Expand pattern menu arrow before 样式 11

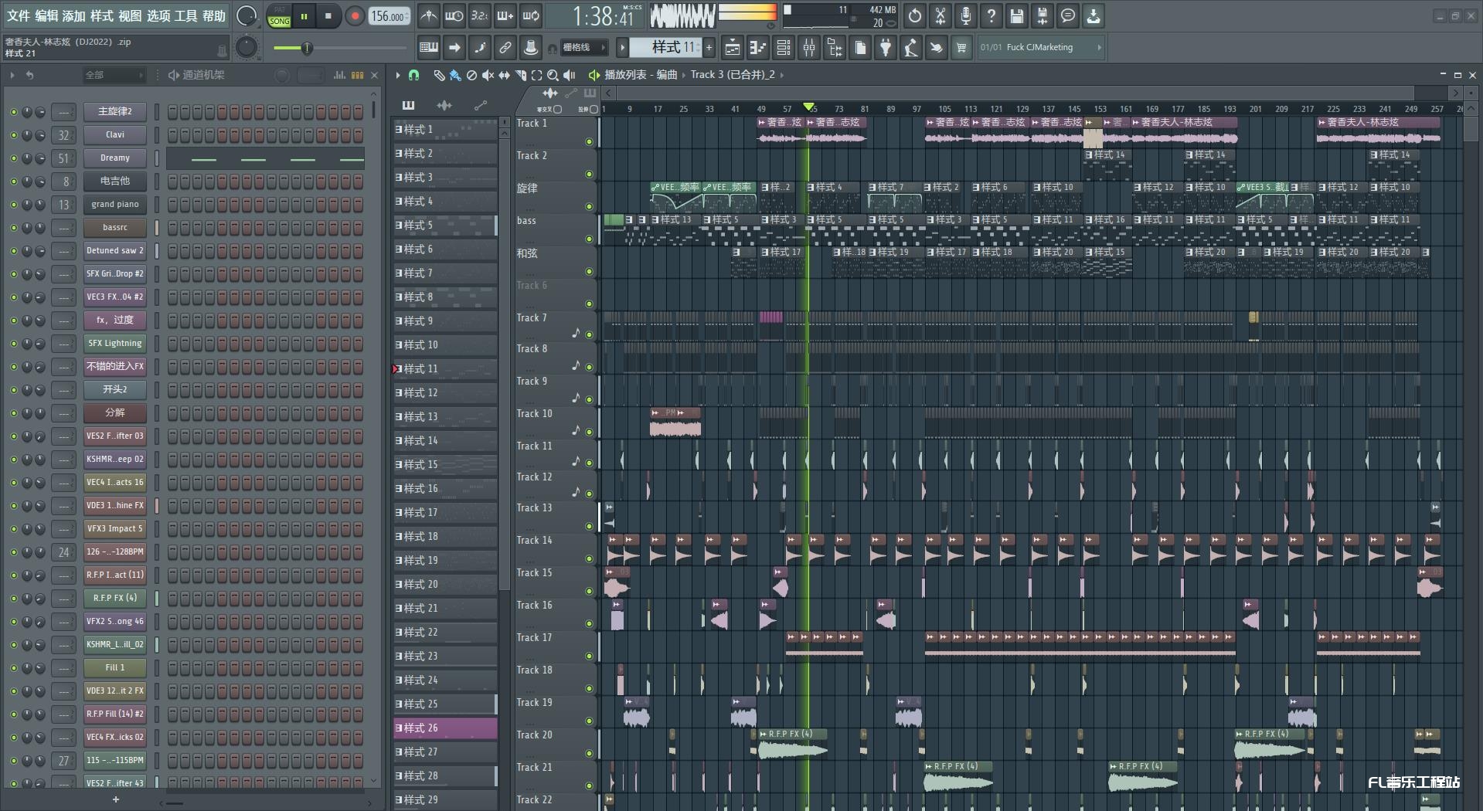pyautogui.click(x=621, y=48)
